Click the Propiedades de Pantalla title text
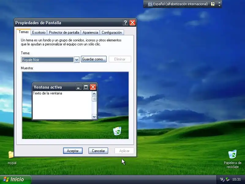The image size is (245, 184). (x=38, y=23)
